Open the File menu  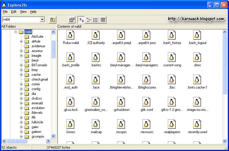tap(5, 12)
